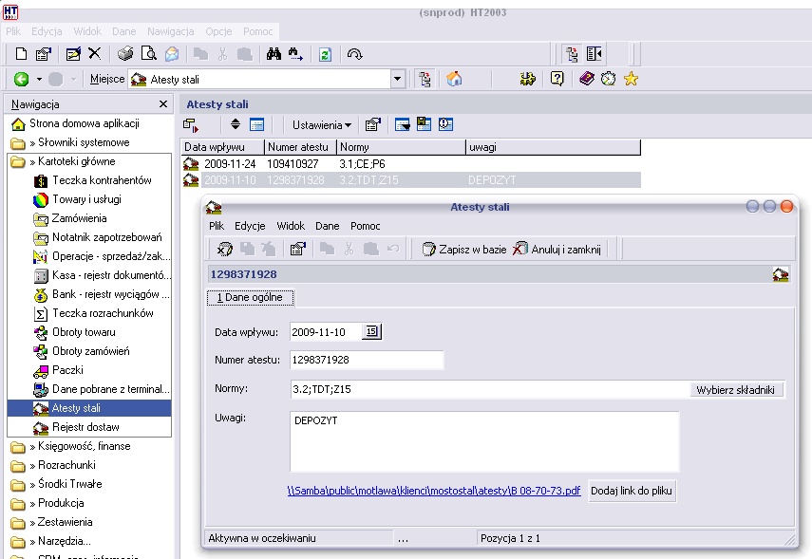Click Zapisz w bazie button
The image size is (812, 559).
[464, 250]
